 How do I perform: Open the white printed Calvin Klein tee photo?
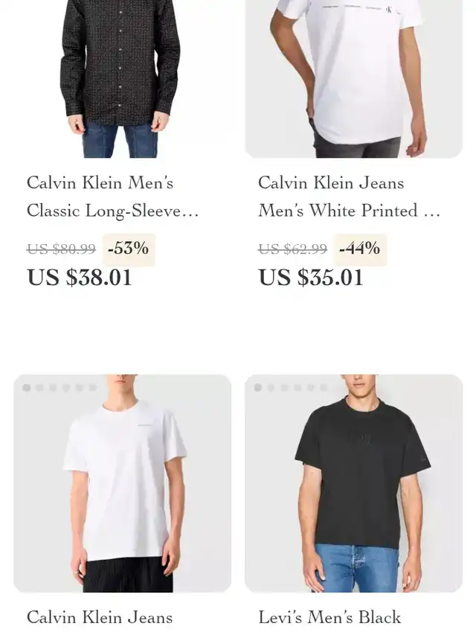point(354,79)
